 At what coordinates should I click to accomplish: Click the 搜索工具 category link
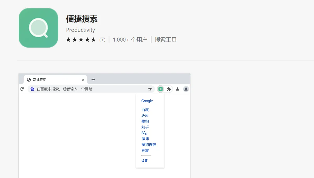[166, 40]
